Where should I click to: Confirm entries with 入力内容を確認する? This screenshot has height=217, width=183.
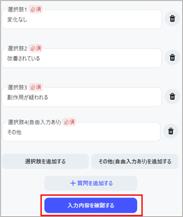(91, 206)
